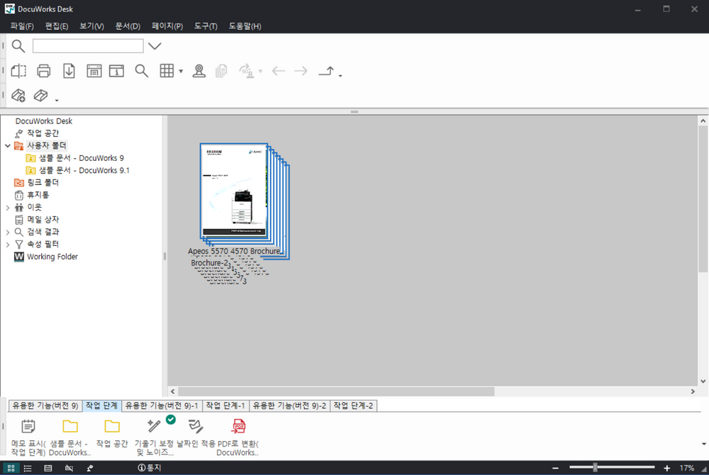Screen dimensions: 709x475
Task: Expand the 검색 결과 tree node
Action: pyautogui.click(x=8, y=232)
